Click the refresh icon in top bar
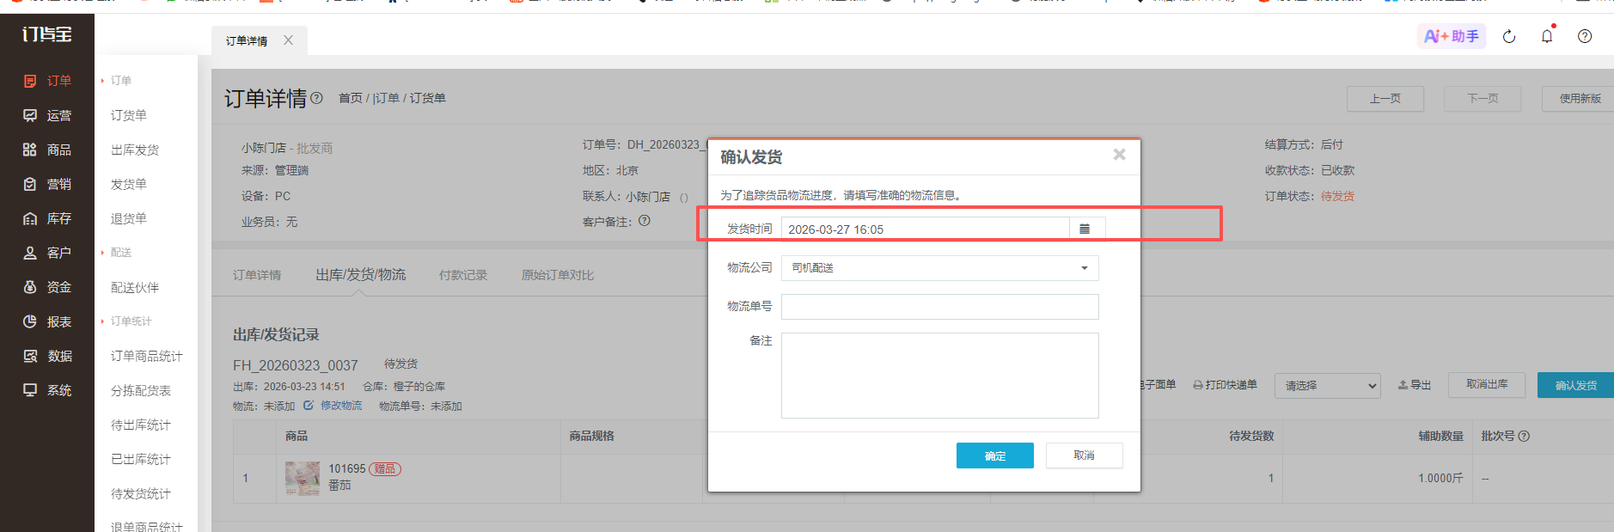The width and height of the screenshot is (1614, 532). pos(1509,36)
